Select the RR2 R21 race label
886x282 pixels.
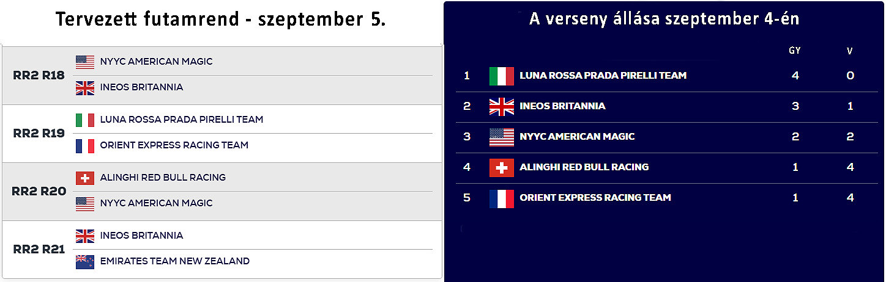click(x=39, y=249)
